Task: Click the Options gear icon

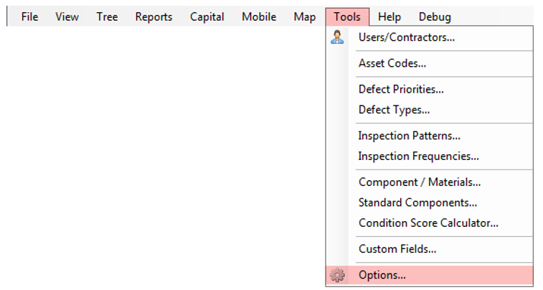Action: coord(337,275)
